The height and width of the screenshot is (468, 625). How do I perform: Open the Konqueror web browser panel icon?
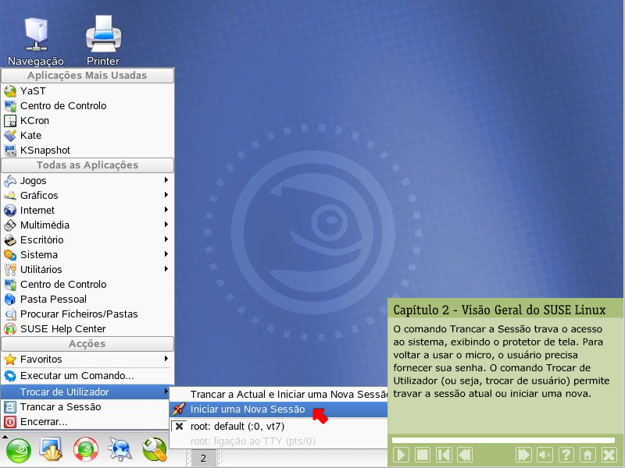[120, 449]
